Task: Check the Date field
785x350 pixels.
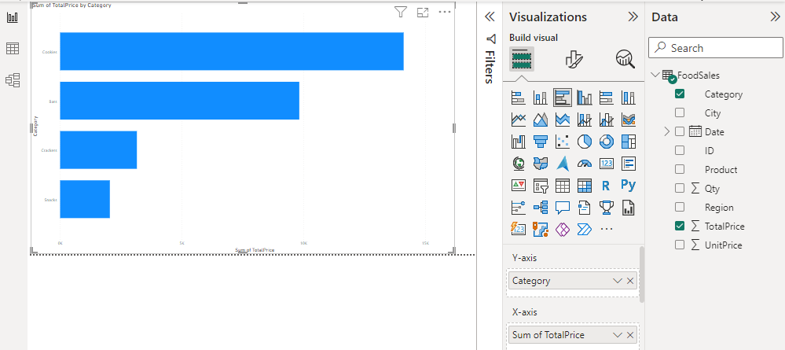Action: pyautogui.click(x=680, y=132)
